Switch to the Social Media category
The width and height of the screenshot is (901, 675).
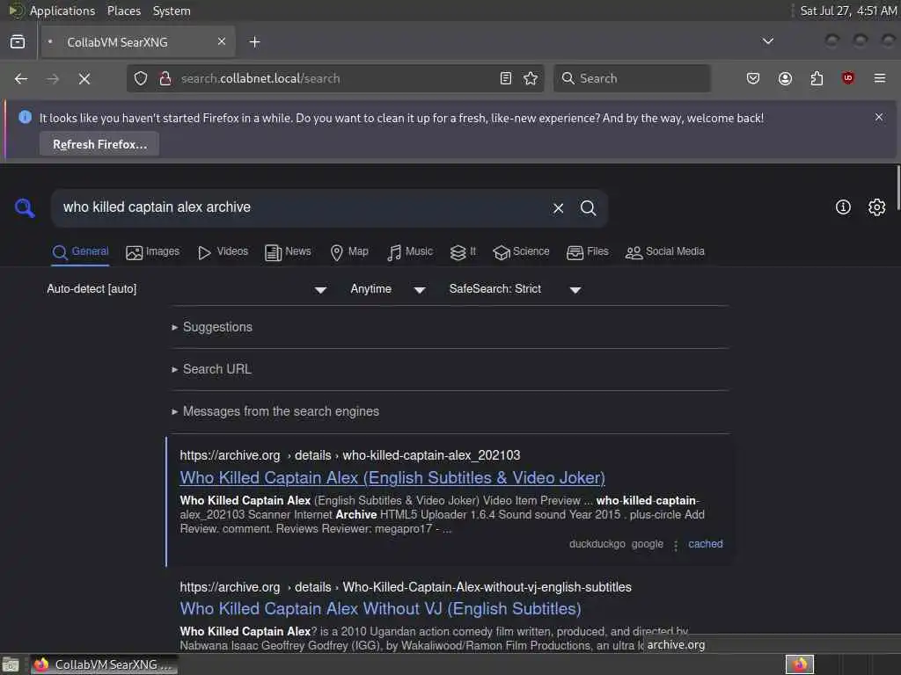tap(665, 252)
